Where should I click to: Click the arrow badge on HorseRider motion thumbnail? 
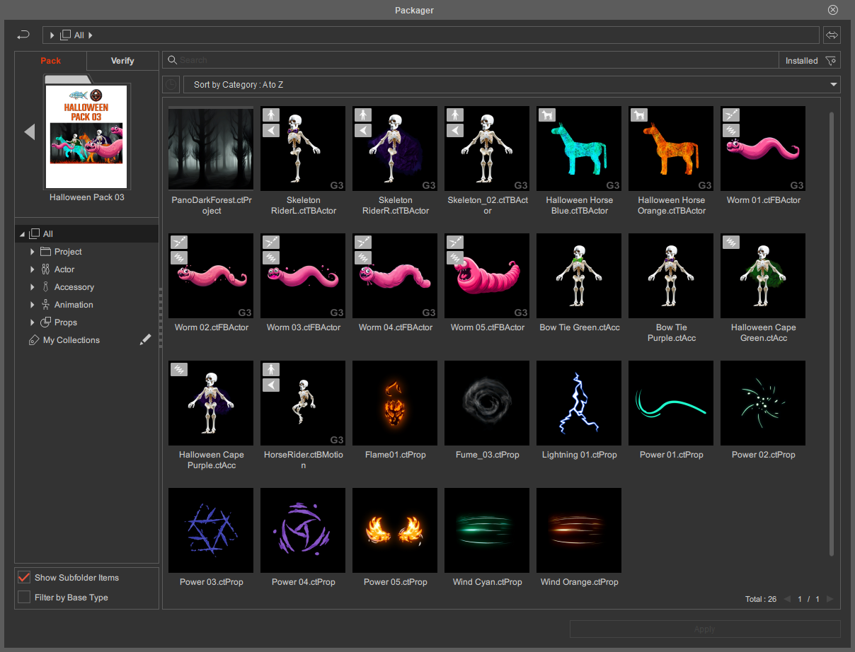271,385
